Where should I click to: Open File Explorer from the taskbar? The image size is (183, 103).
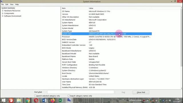pyautogui.click(x=19, y=100)
